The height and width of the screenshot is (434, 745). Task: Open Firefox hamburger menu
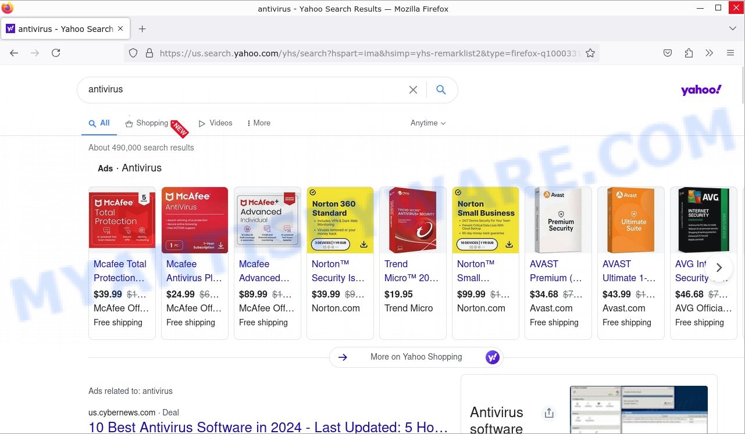[x=730, y=53]
